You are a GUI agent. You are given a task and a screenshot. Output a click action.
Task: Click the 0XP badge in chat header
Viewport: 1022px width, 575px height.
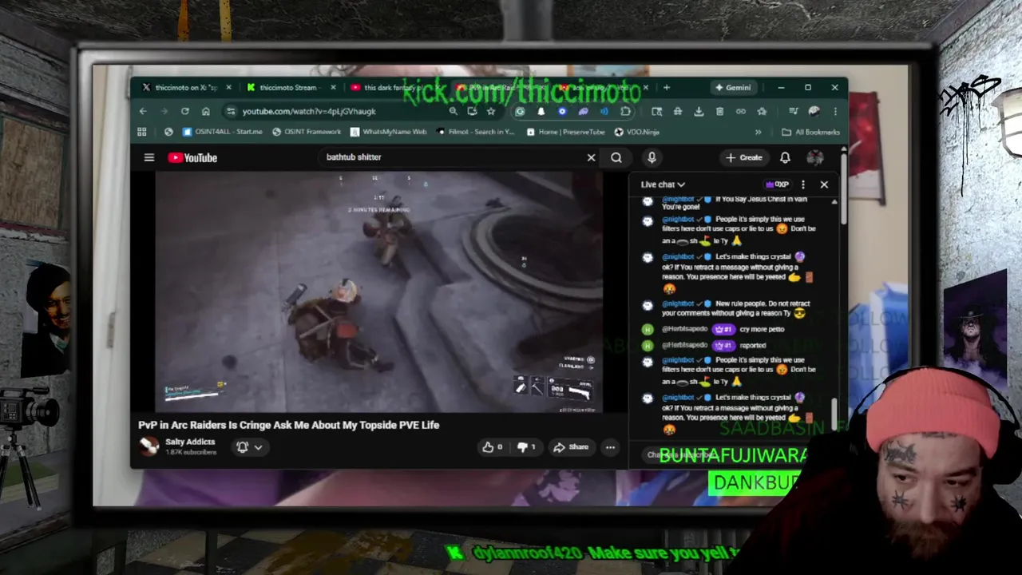coord(777,184)
